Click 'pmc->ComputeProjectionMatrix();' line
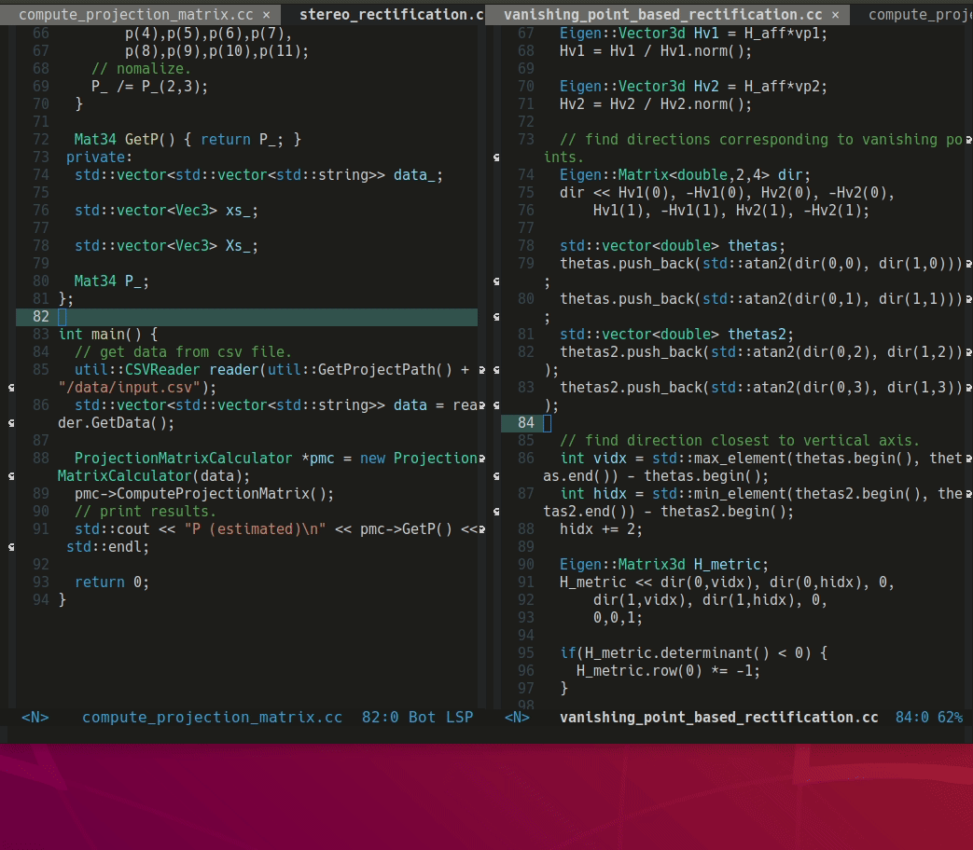Screen dimensions: 973x850 204,494
